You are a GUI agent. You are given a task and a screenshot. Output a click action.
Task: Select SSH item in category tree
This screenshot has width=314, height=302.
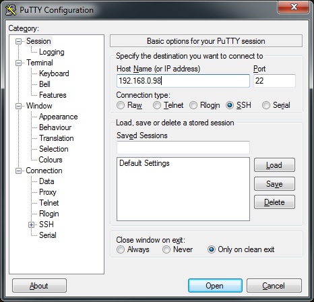[x=46, y=224]
